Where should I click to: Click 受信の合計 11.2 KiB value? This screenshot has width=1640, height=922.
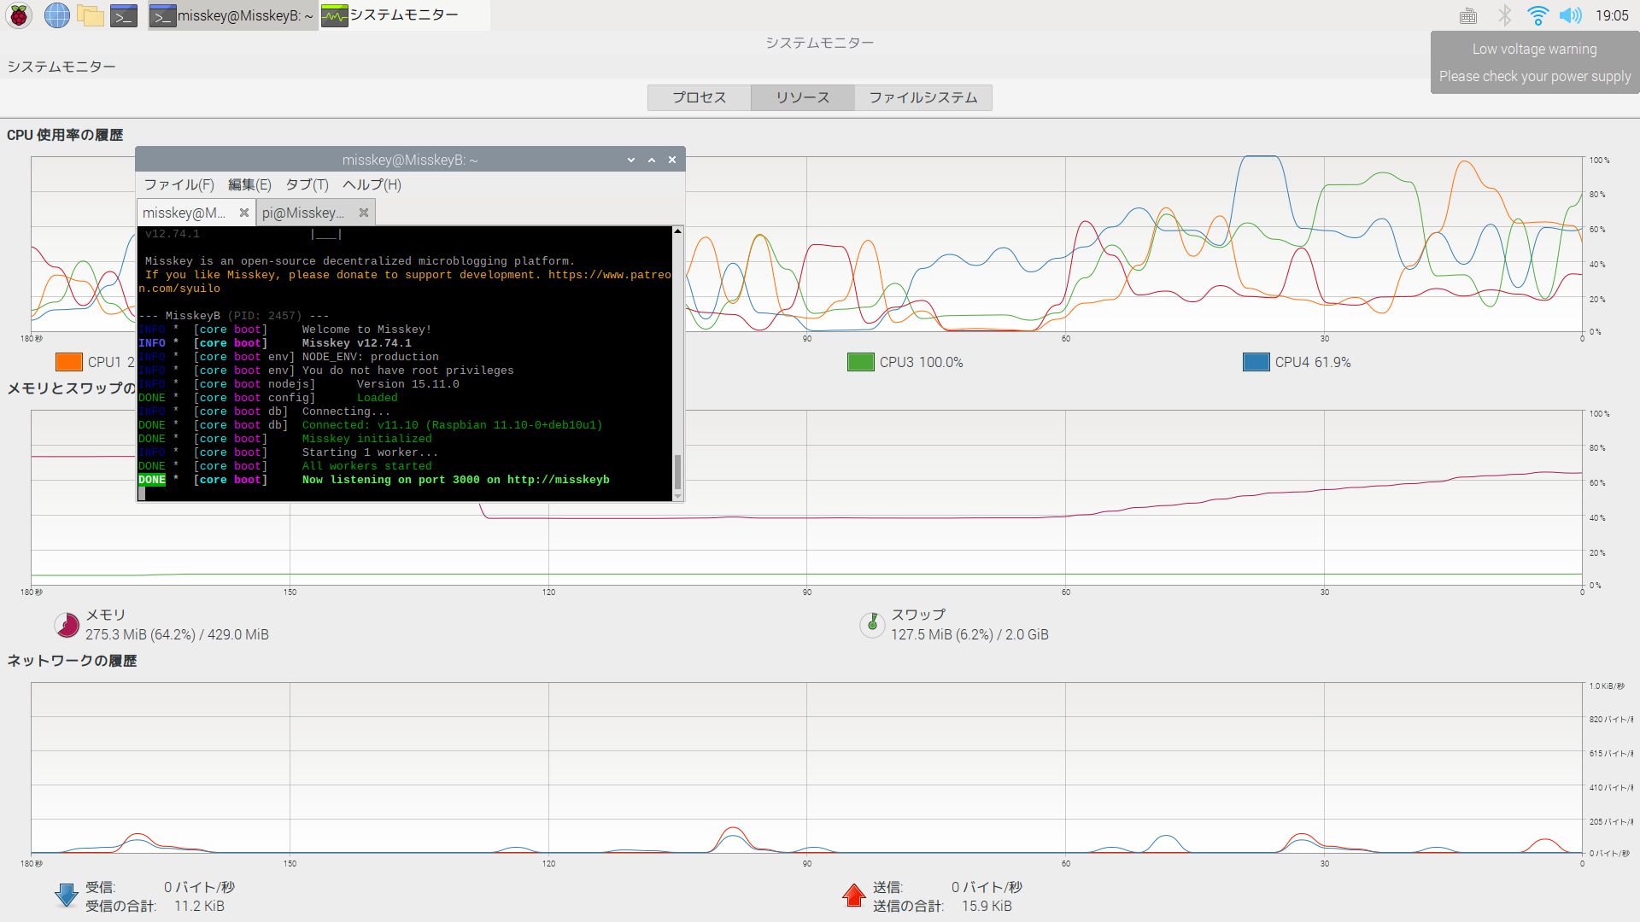[x=199, y=907]
